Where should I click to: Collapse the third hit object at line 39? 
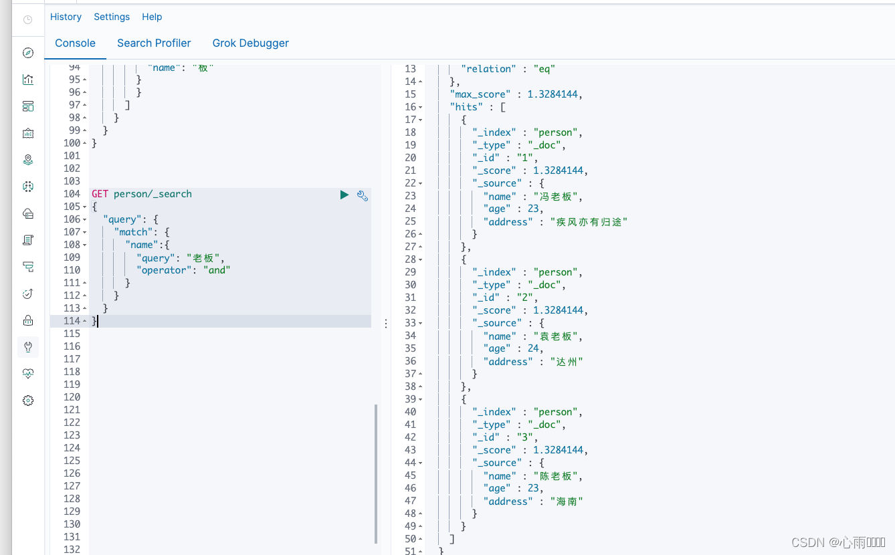tap(421, 400)
